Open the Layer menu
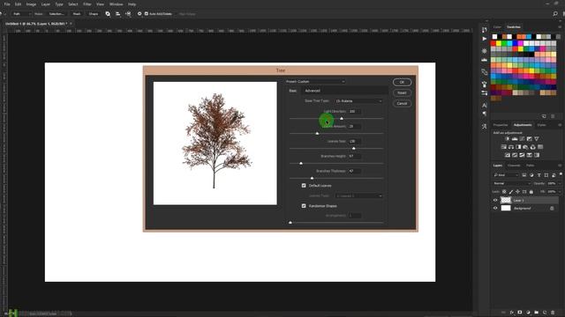 (46, 4)
